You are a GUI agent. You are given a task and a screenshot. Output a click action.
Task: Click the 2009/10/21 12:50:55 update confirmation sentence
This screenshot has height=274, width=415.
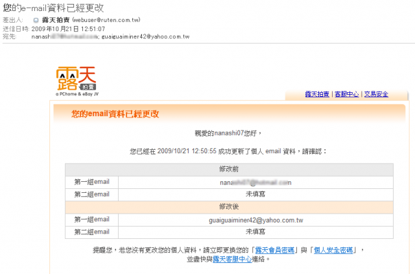pyautogui.click(x=228, y=151)
